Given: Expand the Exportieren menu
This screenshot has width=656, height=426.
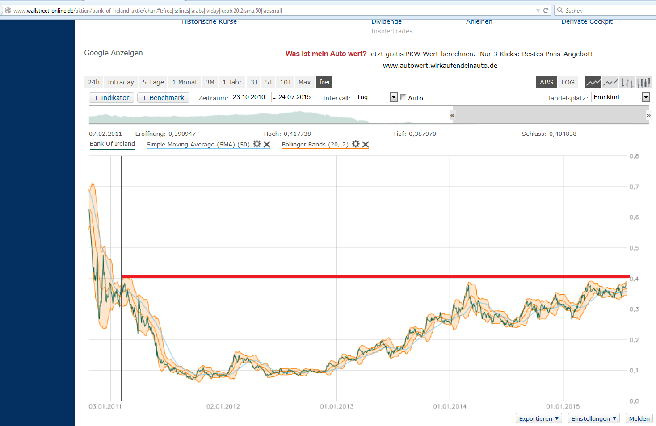Looking at the screenshot, I should pos(538,418).
